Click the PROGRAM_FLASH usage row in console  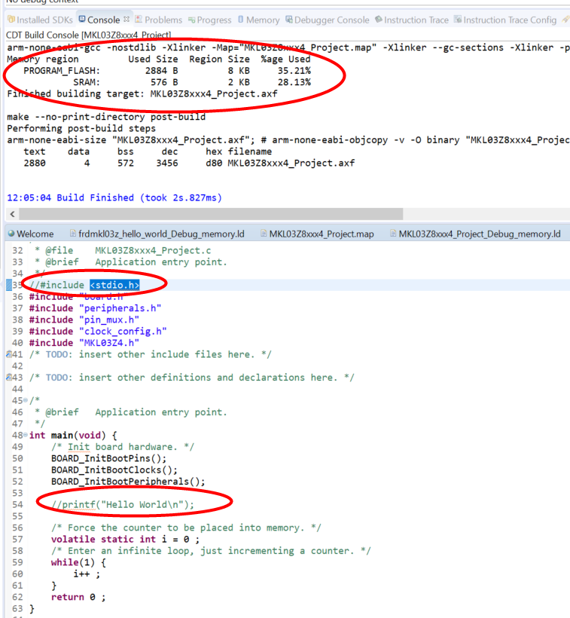pyautogui.click(x=167, y=71)
